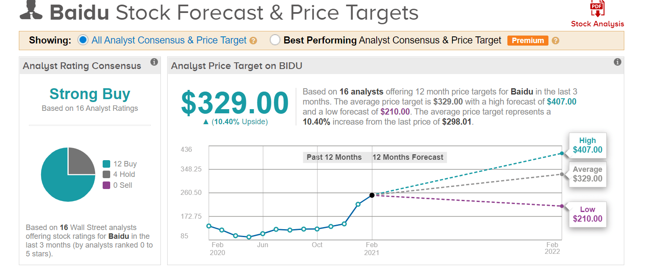Select Best Performing Analyst Consensus radio button

(x=275, y=40)
